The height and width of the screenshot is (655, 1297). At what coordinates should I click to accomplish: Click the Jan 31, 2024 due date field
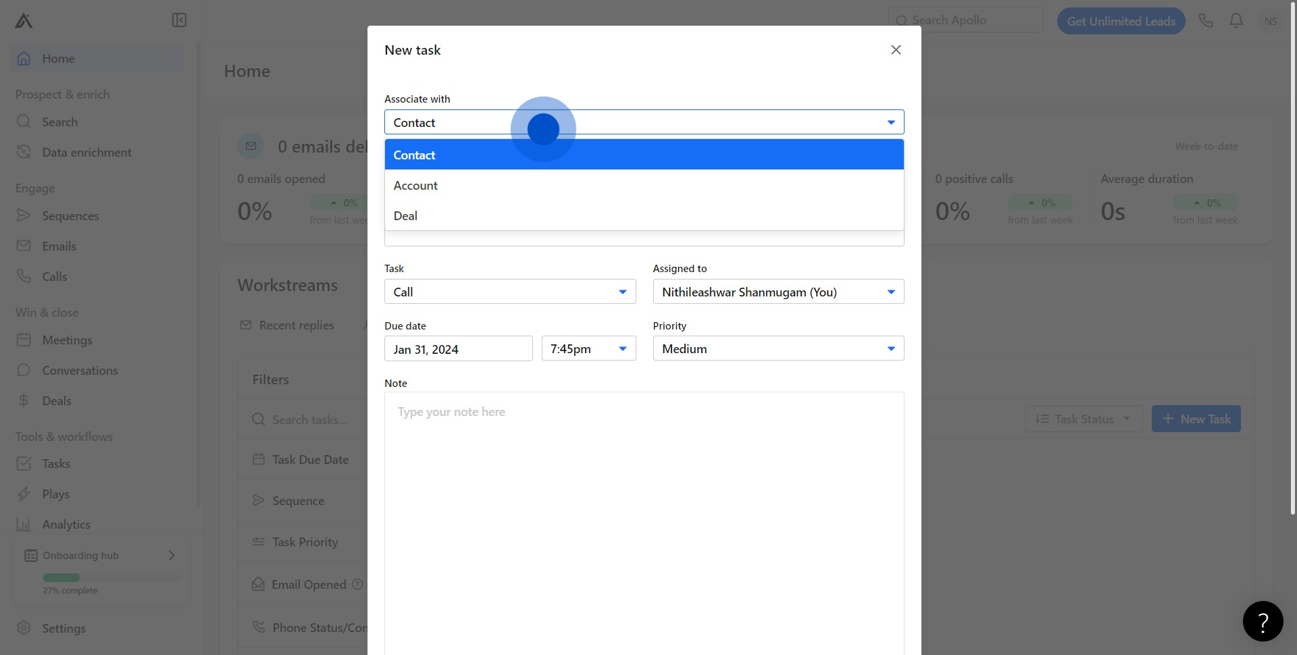click(x=458, y=349)
